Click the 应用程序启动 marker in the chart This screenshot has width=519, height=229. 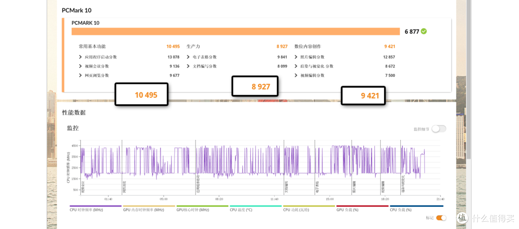tap(198, 185)
